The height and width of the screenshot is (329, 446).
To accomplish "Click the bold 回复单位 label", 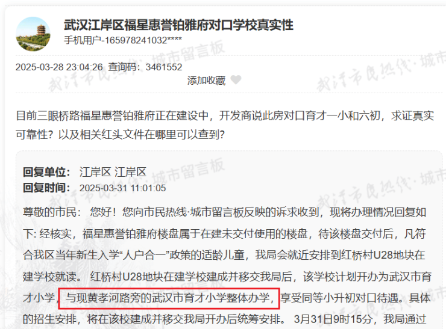I will (x=46, y=172).
